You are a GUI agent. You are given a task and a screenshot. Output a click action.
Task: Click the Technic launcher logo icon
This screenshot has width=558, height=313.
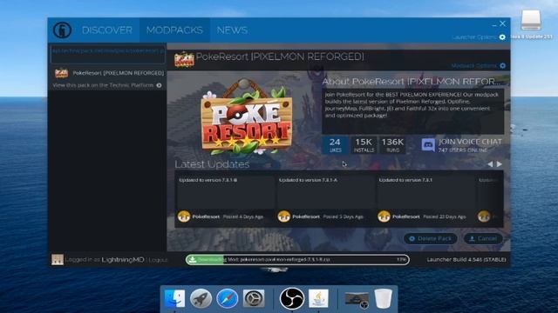(x=62, y=30)
